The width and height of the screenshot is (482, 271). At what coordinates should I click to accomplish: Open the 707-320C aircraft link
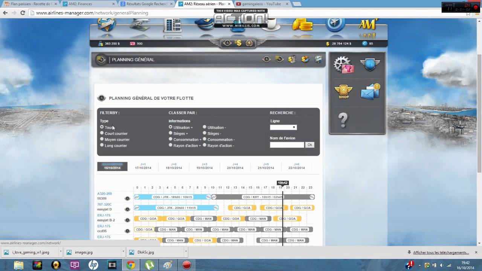(x=105, y=204)
